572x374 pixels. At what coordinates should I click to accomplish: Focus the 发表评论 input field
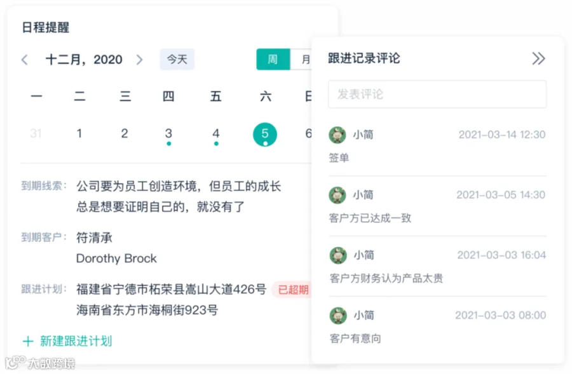(x=437, y=94)
